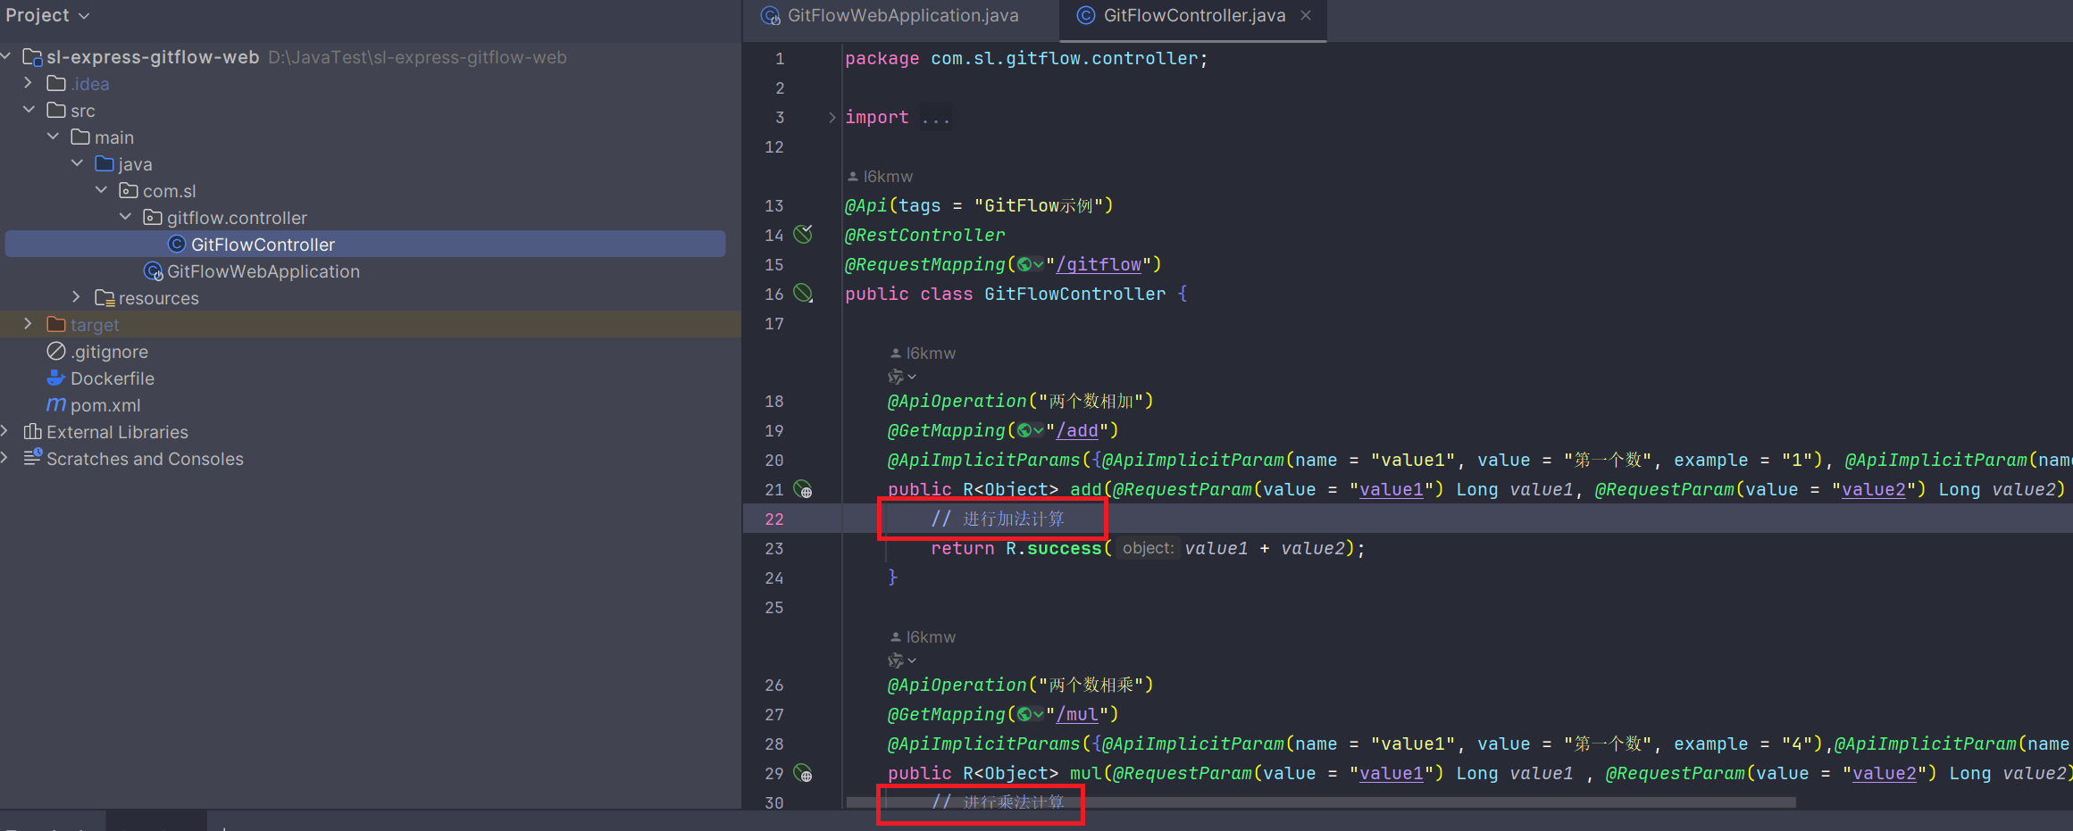Expand the target folder arrow
The image size is (2073, 831).
(x=29, y=324)
